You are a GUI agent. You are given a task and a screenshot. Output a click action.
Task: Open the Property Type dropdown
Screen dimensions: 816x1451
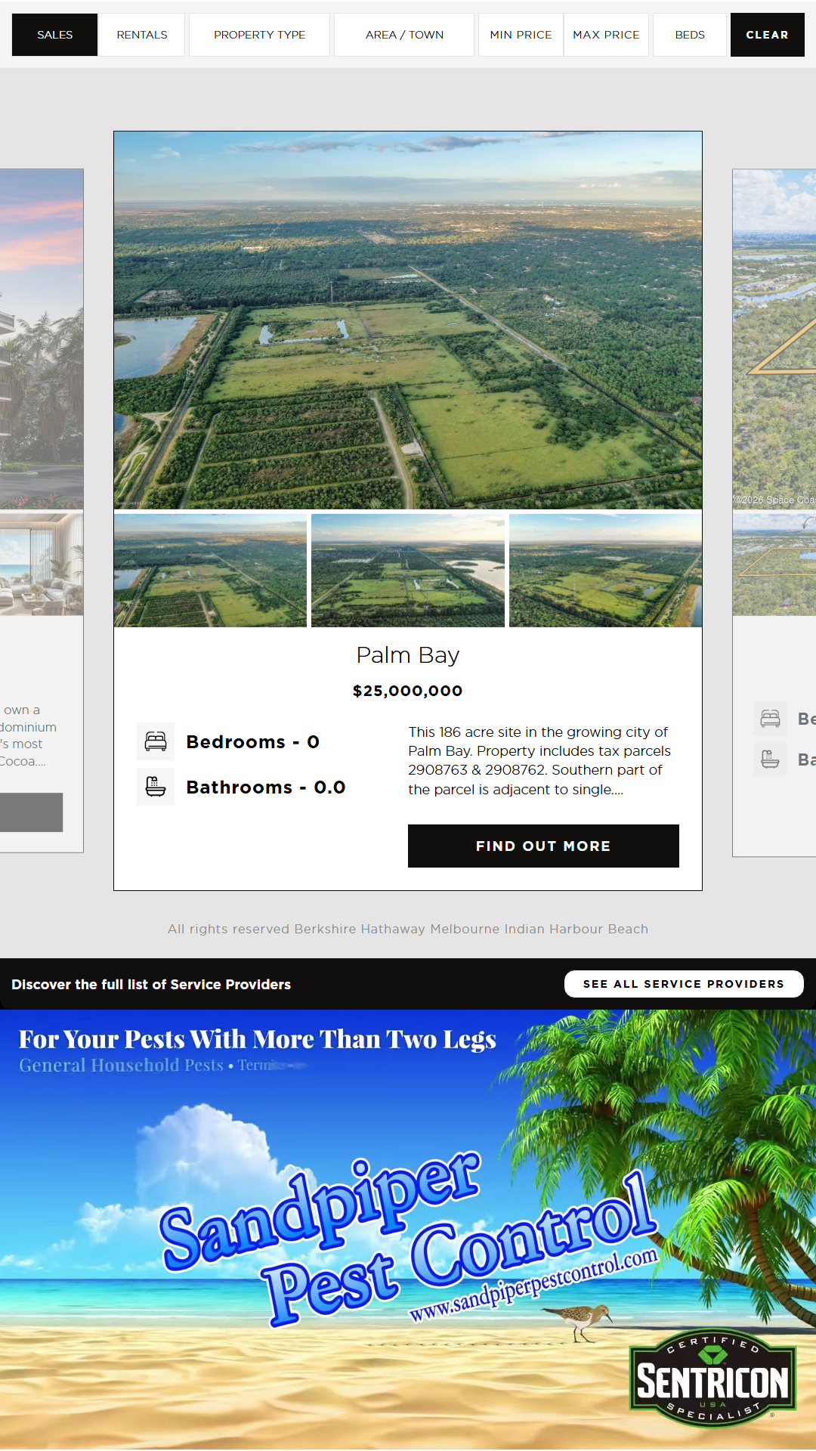(x=259, y=35)
